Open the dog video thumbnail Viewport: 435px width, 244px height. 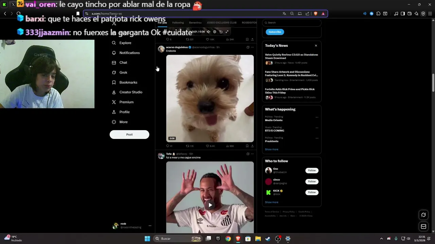click(210, 98)
